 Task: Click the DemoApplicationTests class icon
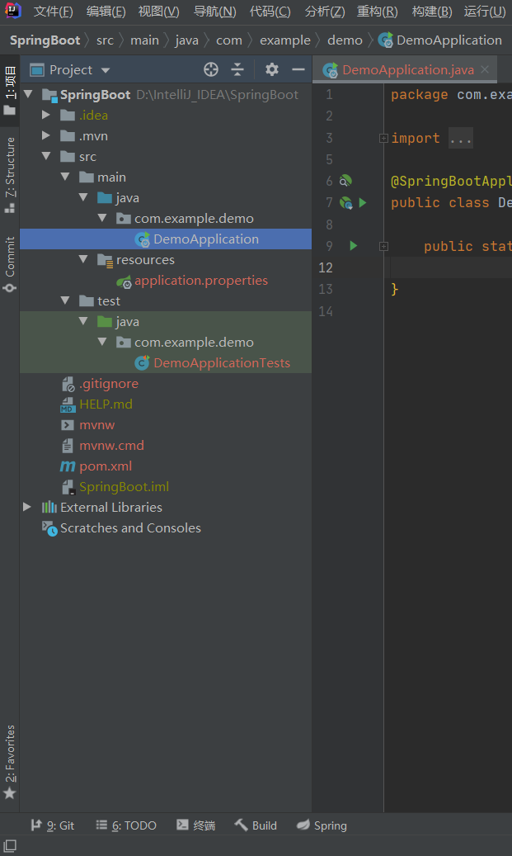(x=143, y=362)
